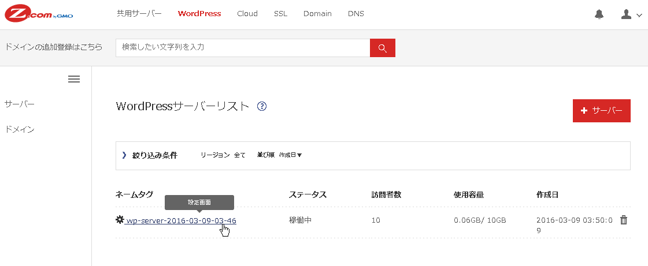Click the WordPressサーバーリスト heading
The height and width of the screenshot is (266, 648).
point(183,106)
